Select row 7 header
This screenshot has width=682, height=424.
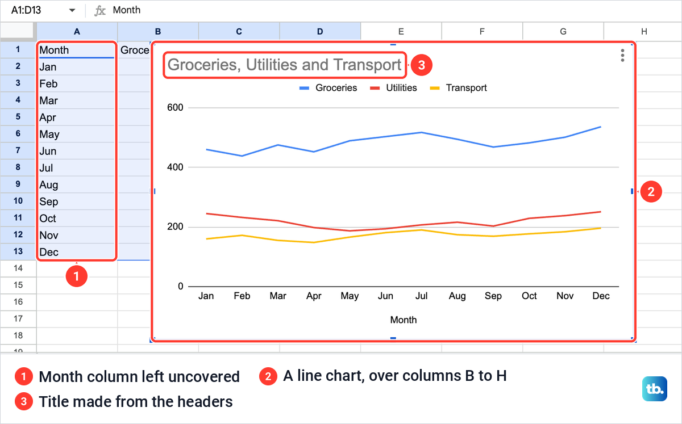pyautogui.click(x=18, y=150)
